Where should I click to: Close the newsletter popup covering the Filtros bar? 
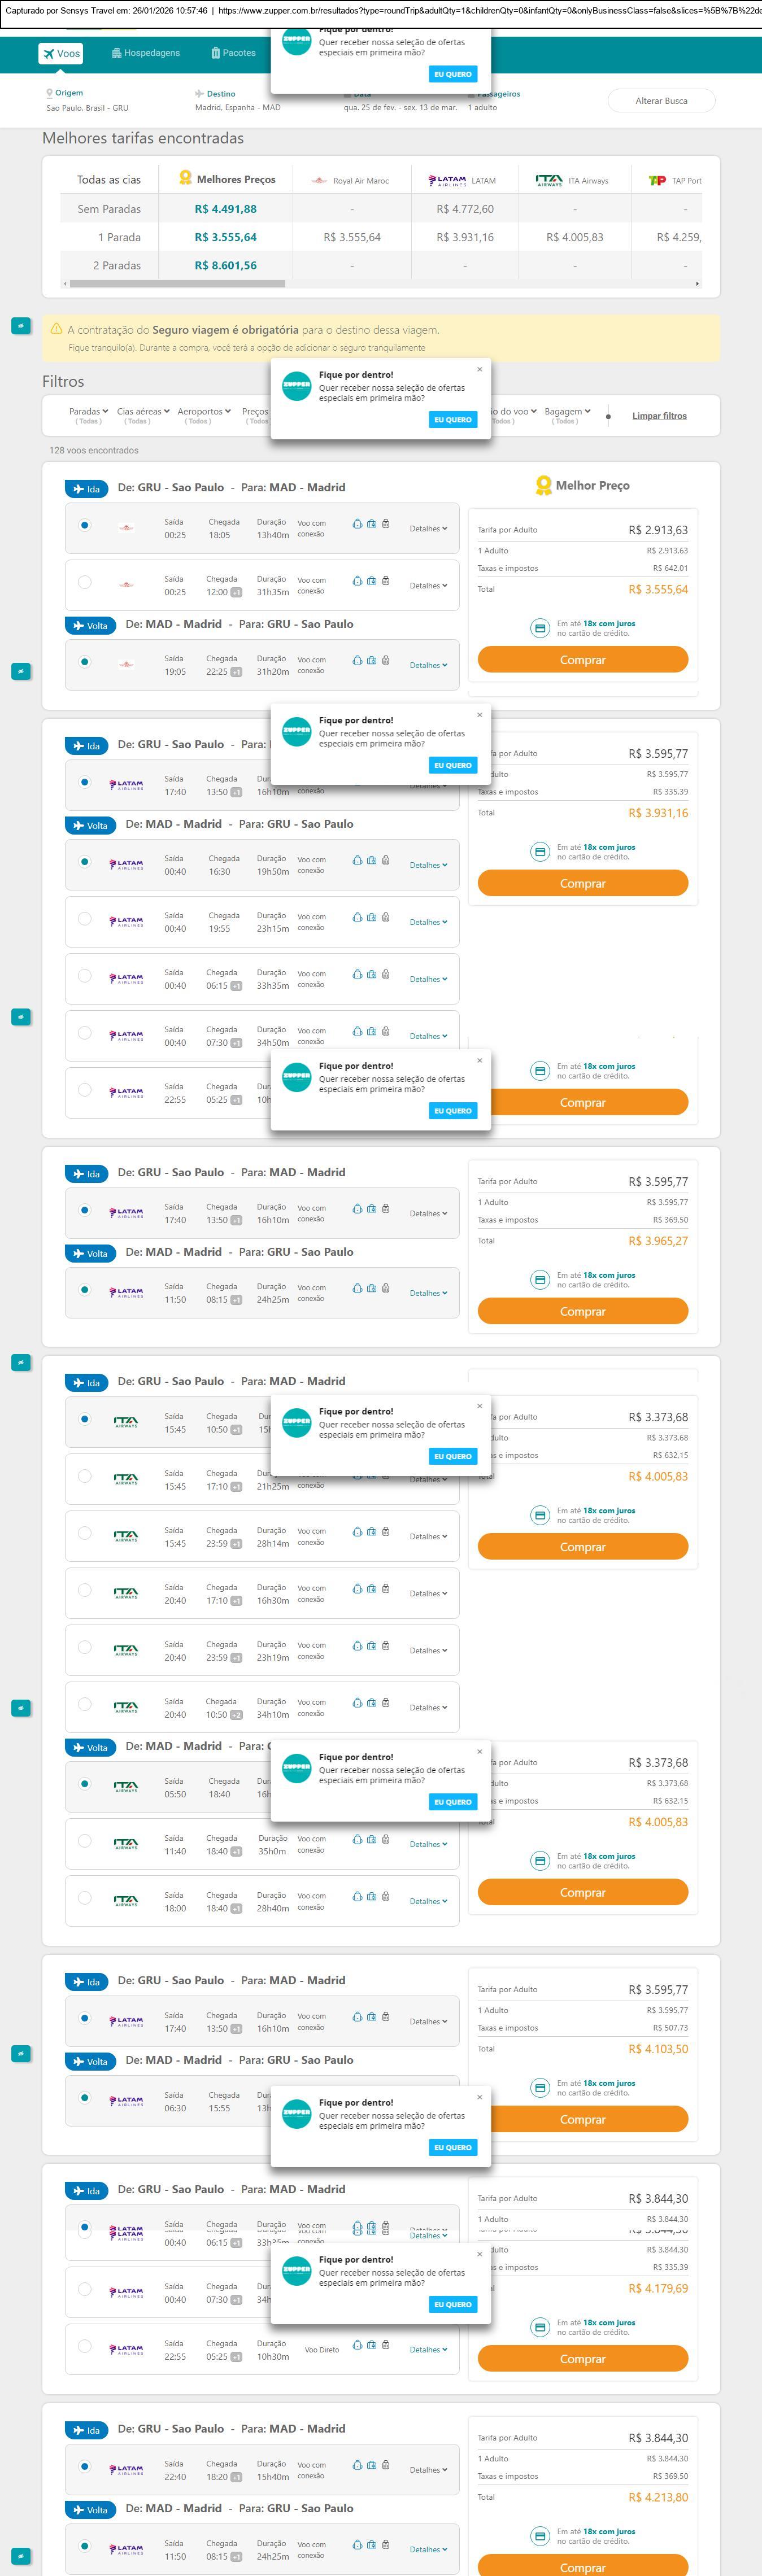[x=479, y=370]
